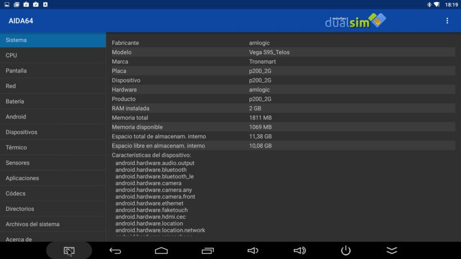Tap the back arrow navigation button
The width and height of the screenshot is (461, 259).
point(115,250)
